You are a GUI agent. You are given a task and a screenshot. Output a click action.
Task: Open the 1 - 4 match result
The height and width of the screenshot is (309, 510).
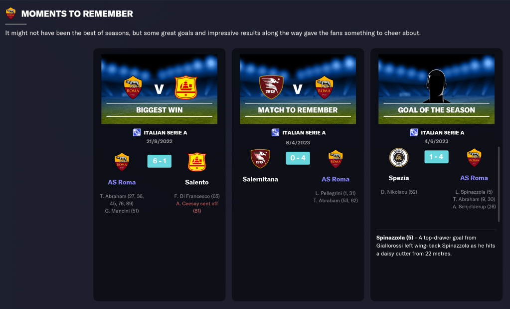[437, 157]
